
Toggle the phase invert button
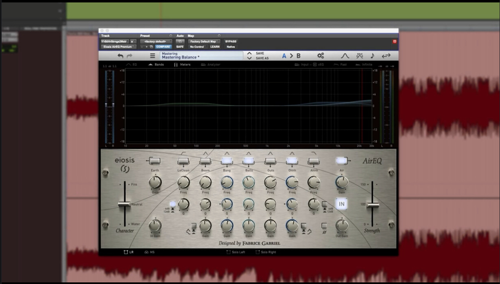324,227
